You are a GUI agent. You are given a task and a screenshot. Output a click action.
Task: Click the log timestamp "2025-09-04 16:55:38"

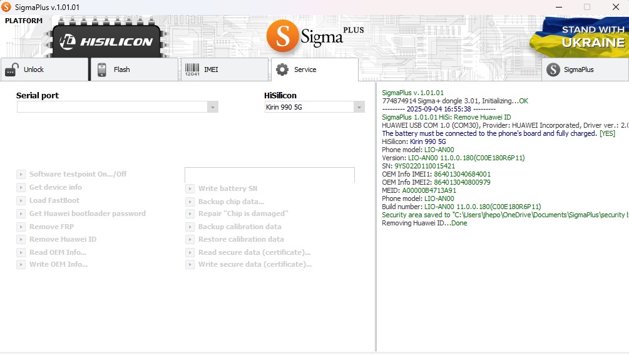click(x=439, y=109)
